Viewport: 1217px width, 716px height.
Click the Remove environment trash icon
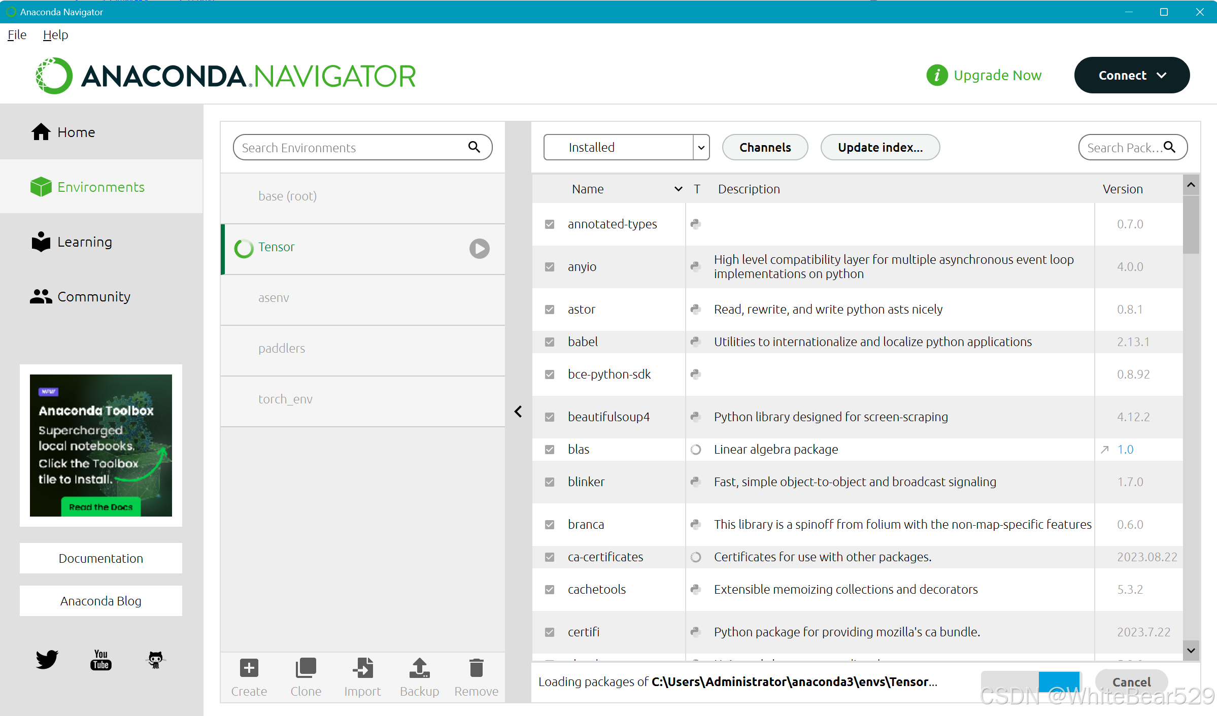click(476, 668)
